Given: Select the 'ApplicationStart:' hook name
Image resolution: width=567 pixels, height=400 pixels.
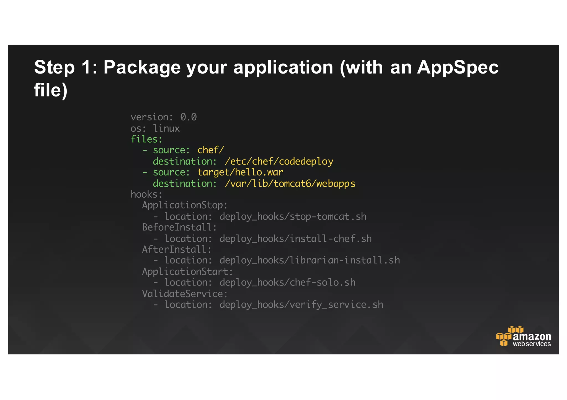Looking at the screenshot, I should 187,272.
